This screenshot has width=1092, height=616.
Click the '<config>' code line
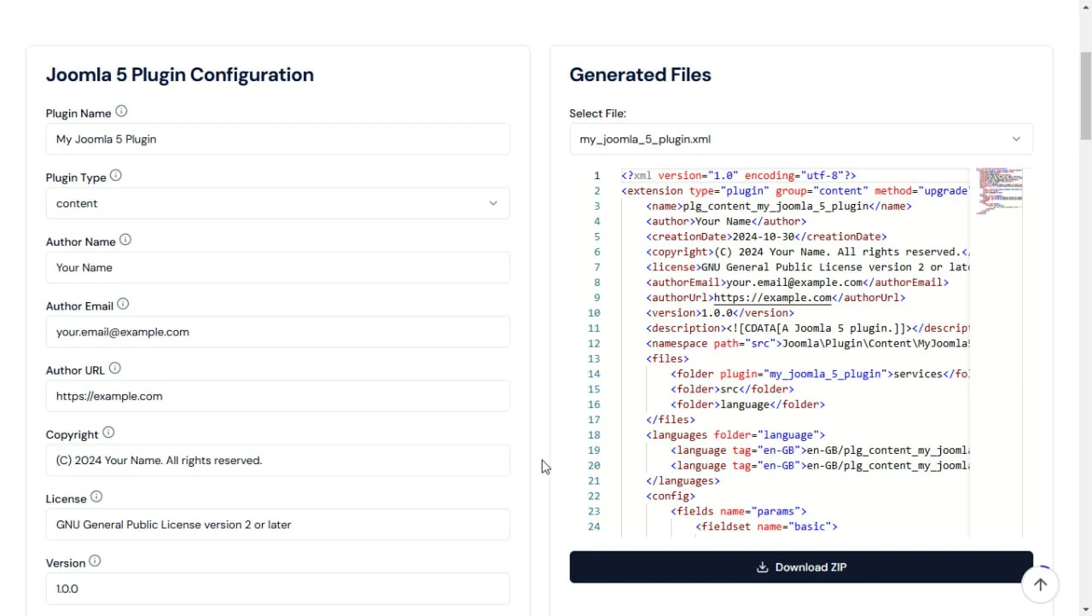pyautogui.click(x=671, y=497)
